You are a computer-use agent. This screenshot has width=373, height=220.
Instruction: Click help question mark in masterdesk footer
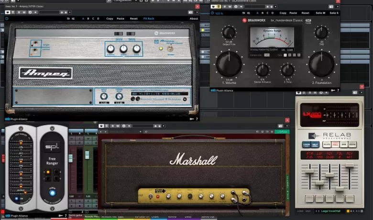338,90
